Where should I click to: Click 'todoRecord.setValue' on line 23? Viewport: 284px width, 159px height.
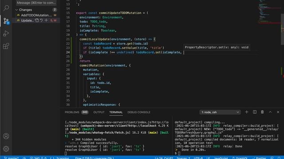119,48
